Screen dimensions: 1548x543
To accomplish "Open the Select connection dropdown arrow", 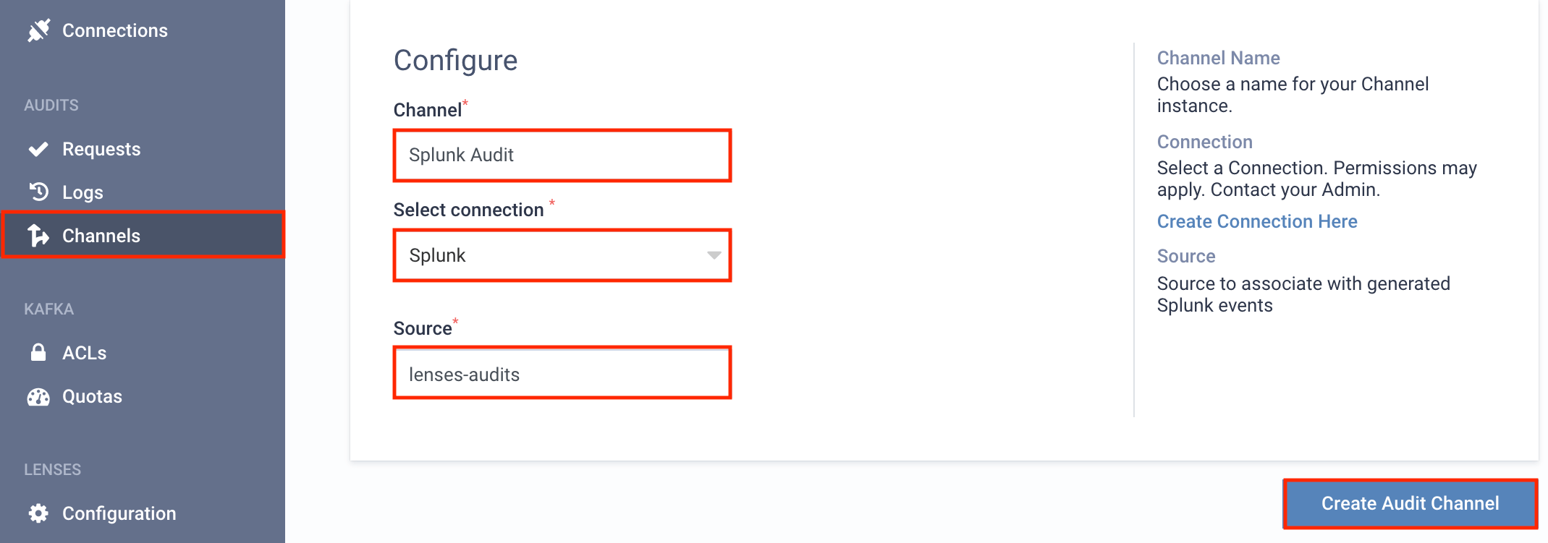I will tap(714, 255).
